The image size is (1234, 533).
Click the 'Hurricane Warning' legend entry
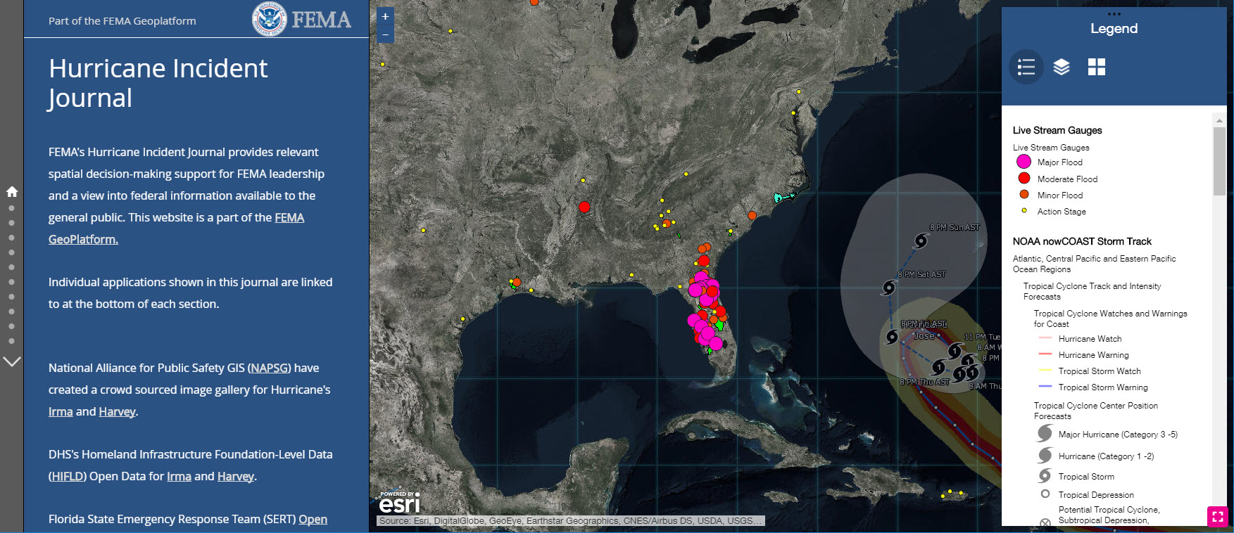coord(1093,355)
